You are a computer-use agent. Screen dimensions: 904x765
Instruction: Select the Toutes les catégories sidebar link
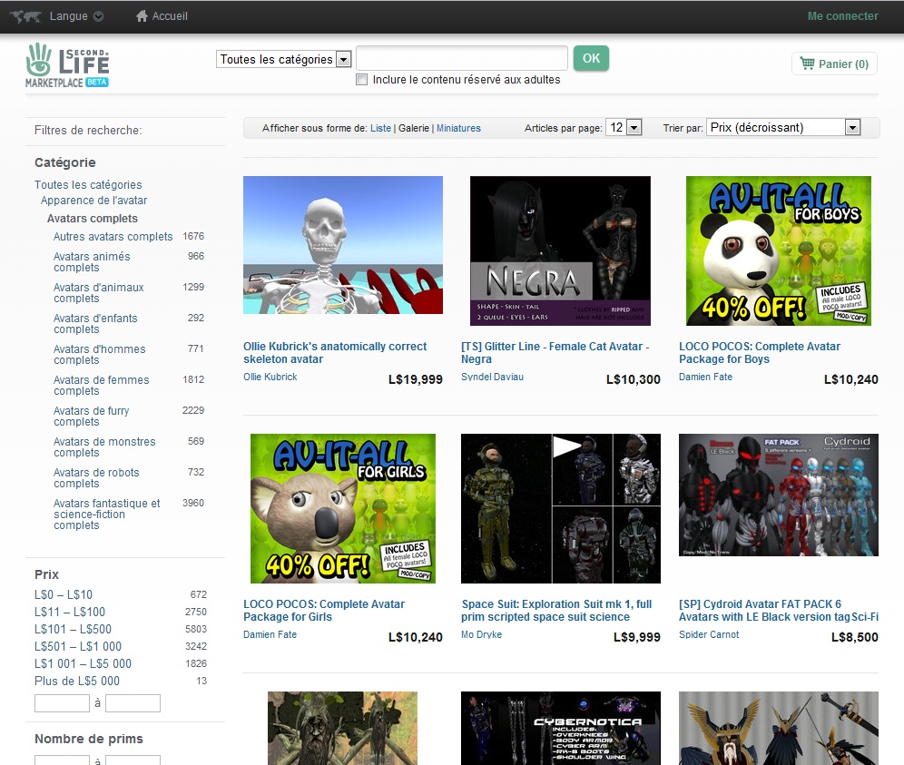pos(88,184)
